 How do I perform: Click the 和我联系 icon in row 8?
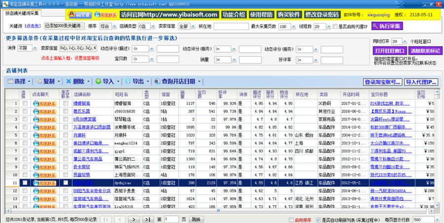click(44, 159)
